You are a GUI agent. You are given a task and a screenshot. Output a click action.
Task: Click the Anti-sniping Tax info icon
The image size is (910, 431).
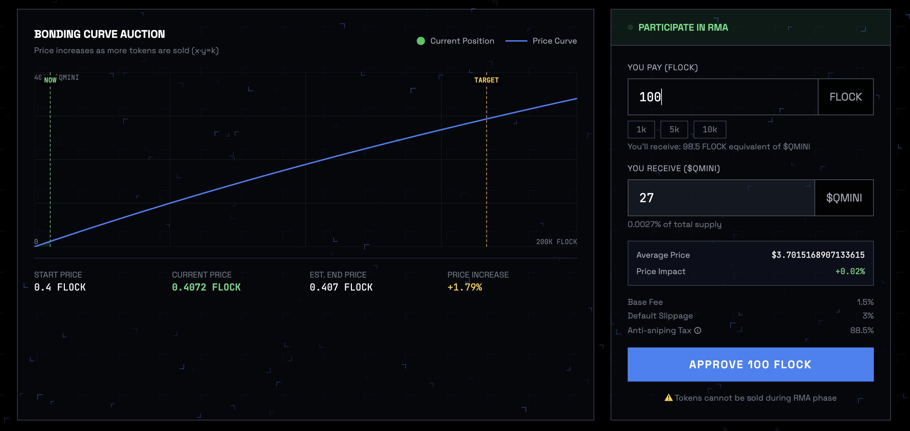coord(698,330)
